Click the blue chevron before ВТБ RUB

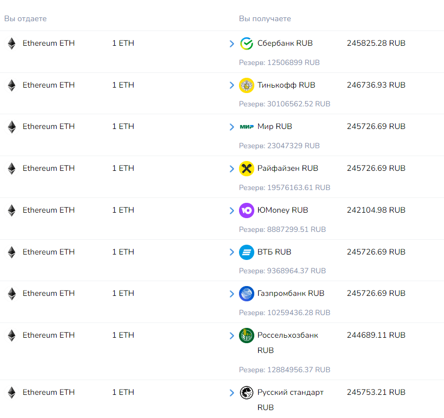pyautogui.click(x=232, y=252)
